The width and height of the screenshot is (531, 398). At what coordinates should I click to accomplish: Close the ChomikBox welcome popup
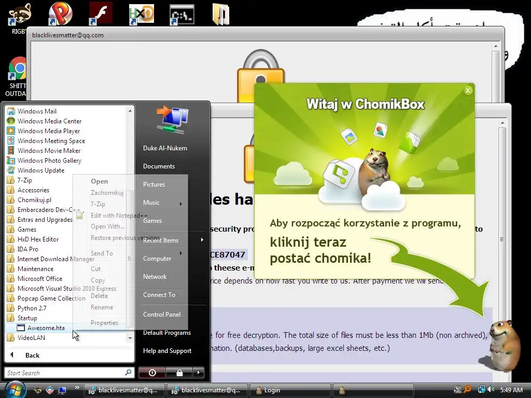(468, 90)
